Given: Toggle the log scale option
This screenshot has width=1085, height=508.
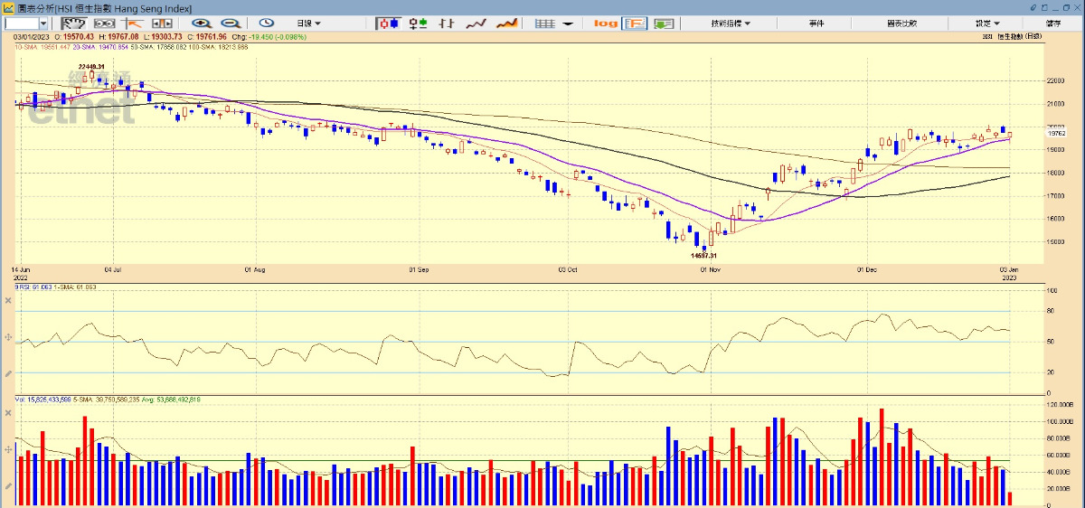Looking at the screenshot, I should (x=606, y=24).
